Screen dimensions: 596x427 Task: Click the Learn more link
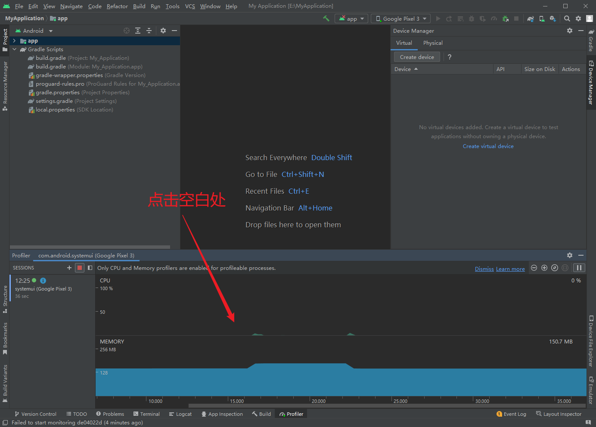(510, 269)
